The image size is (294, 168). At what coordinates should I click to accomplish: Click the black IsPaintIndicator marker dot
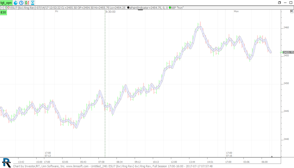pos(128,8)
